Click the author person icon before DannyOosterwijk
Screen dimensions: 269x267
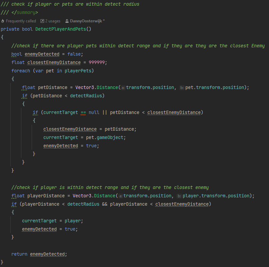[x=67, y=21]
